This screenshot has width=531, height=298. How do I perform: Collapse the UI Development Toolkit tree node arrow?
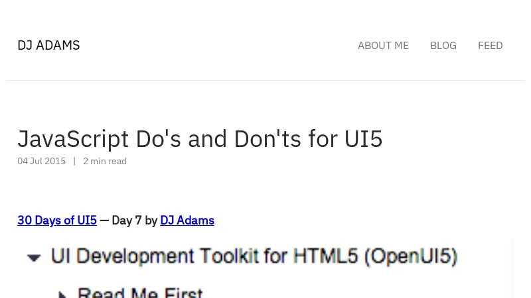pyautogui.click(x=34, y=257)
